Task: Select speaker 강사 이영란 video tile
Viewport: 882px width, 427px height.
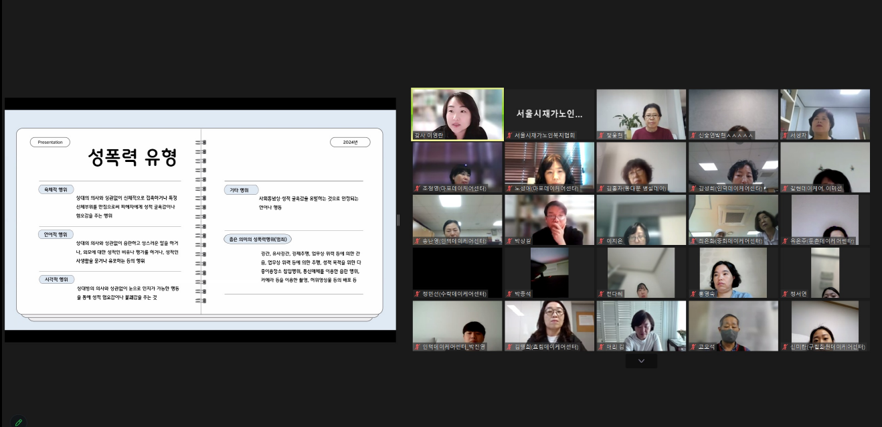Action: click(x=457, y=114)
